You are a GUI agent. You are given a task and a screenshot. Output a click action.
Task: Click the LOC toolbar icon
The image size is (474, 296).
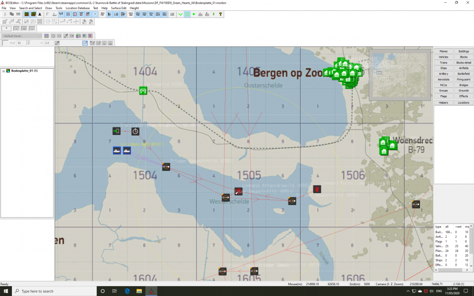click(x=173, y=14)
